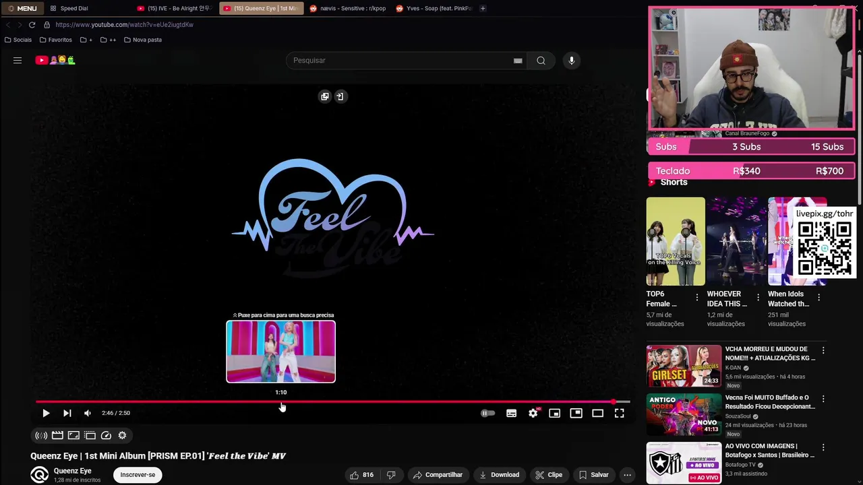Open the browser MENU button

[22, 8]
